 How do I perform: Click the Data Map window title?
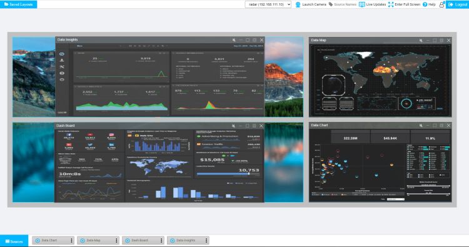point(318,40)
